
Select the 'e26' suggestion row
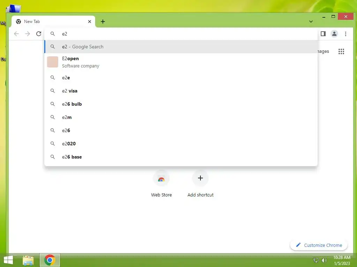[x=181, y=130]
